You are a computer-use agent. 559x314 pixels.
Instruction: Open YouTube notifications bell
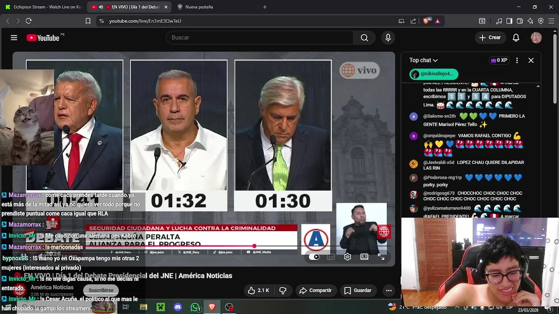tap(516, 38)
